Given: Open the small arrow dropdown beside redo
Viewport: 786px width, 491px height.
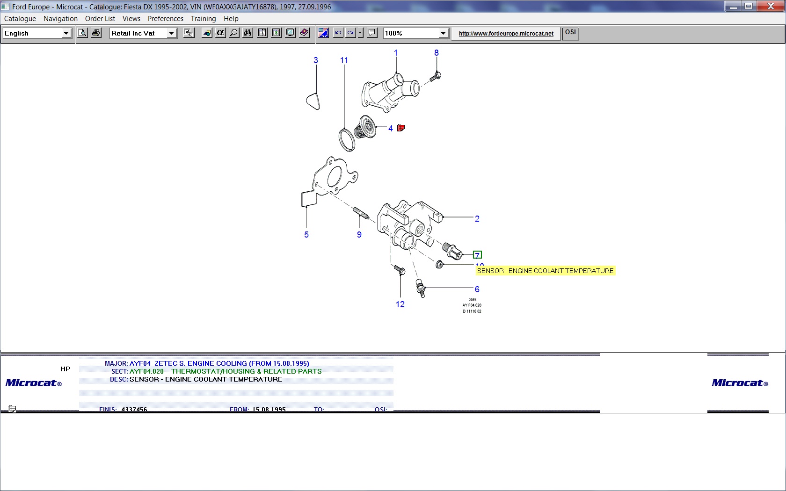Looking at the screenshot, I should tap(360, 33).
